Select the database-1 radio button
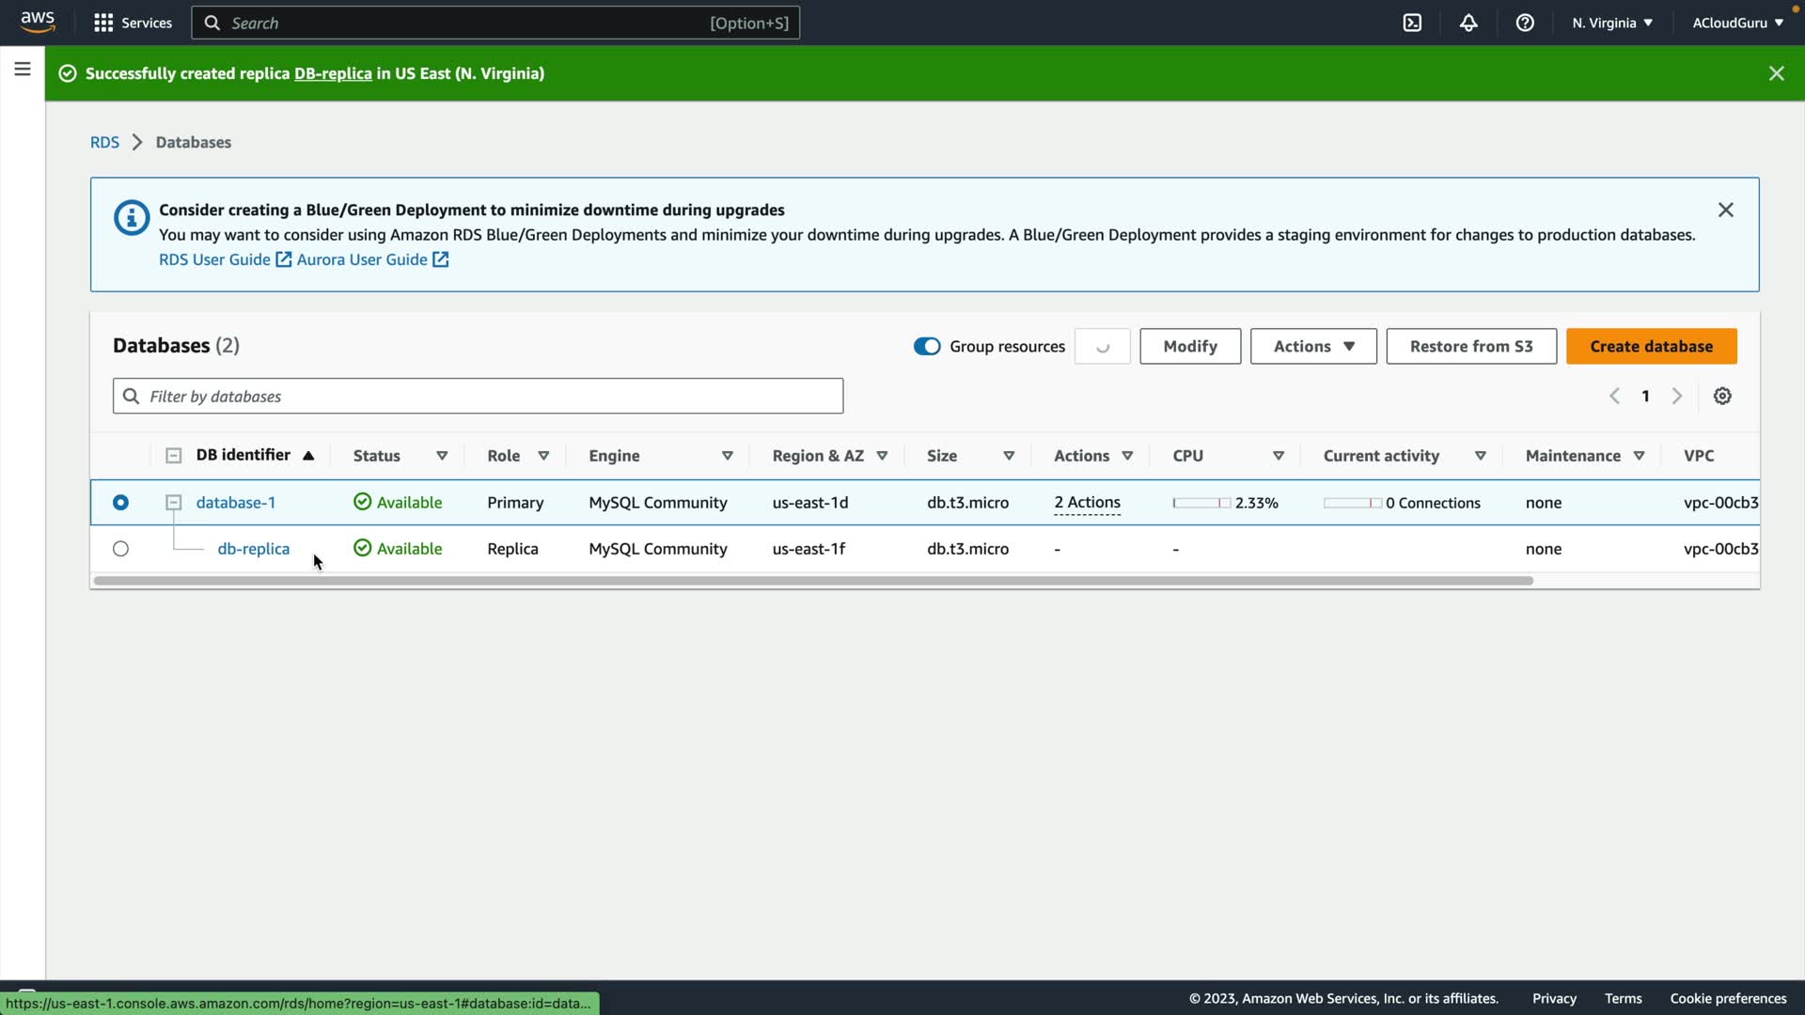The width and height of the screenshot is (1805, 1015). [x=120, y=503]
